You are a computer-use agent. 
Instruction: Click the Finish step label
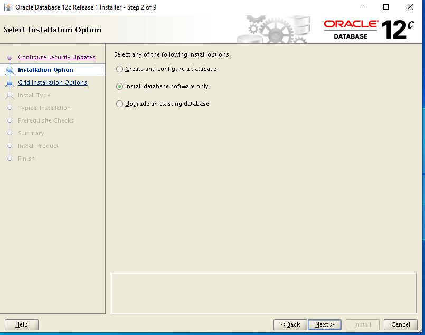pyautogui.click(x=26, y=159)
